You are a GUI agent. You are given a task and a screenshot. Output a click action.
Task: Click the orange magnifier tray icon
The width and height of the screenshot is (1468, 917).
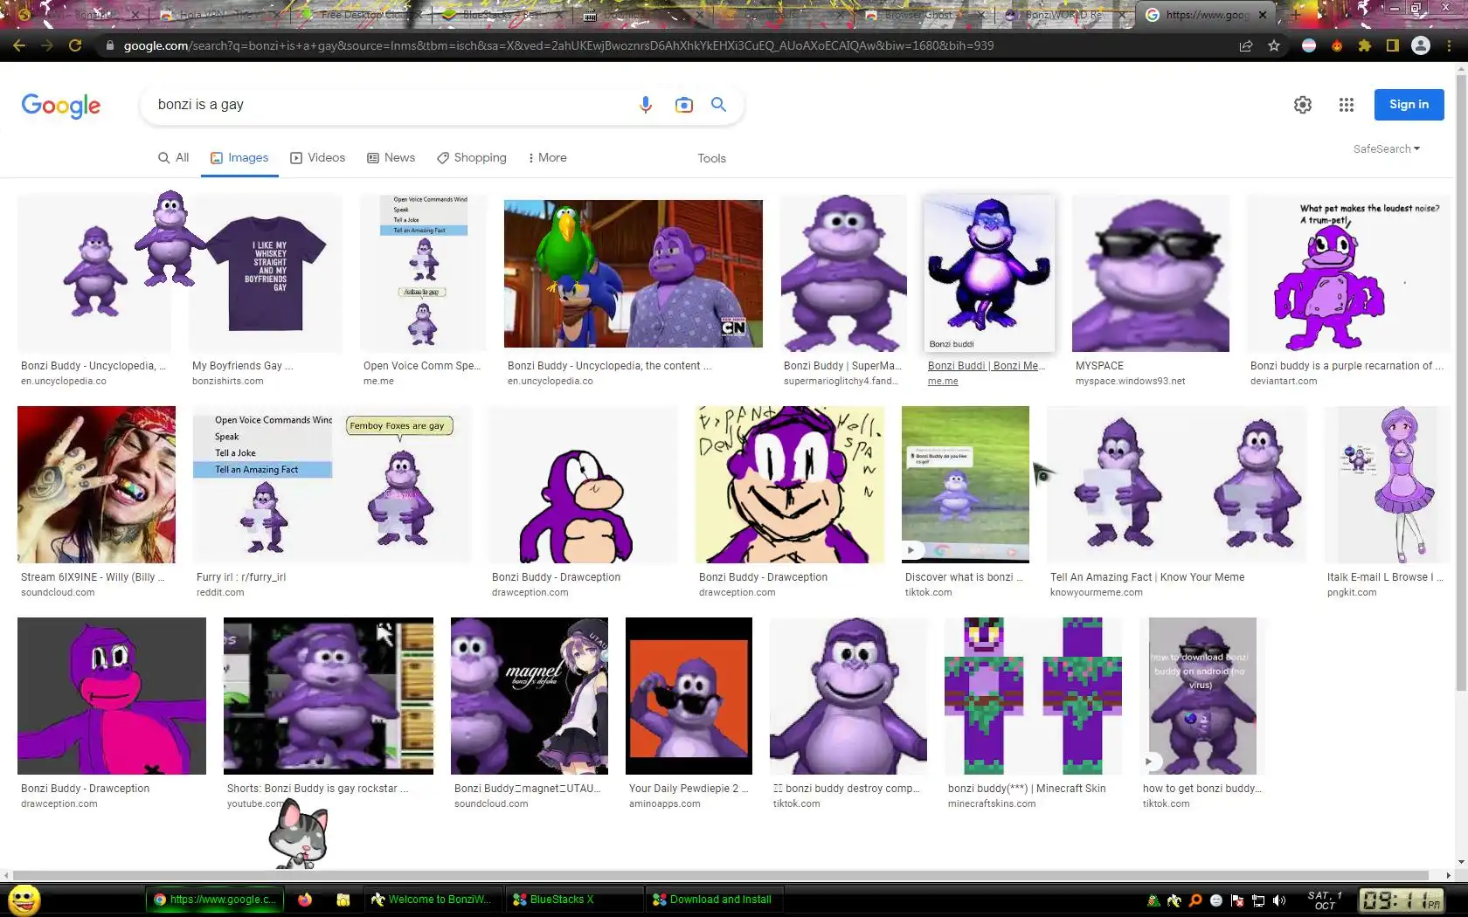pos(1195,900)
